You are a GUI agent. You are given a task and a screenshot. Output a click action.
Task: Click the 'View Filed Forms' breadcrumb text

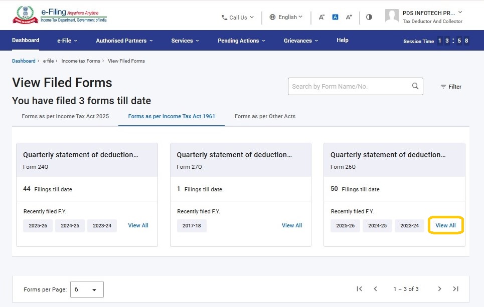pyautogui.click(x=126, y=61)
